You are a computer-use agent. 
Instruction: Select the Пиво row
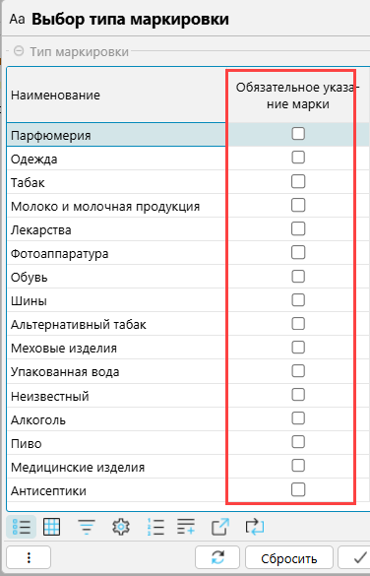coord(188,443)
